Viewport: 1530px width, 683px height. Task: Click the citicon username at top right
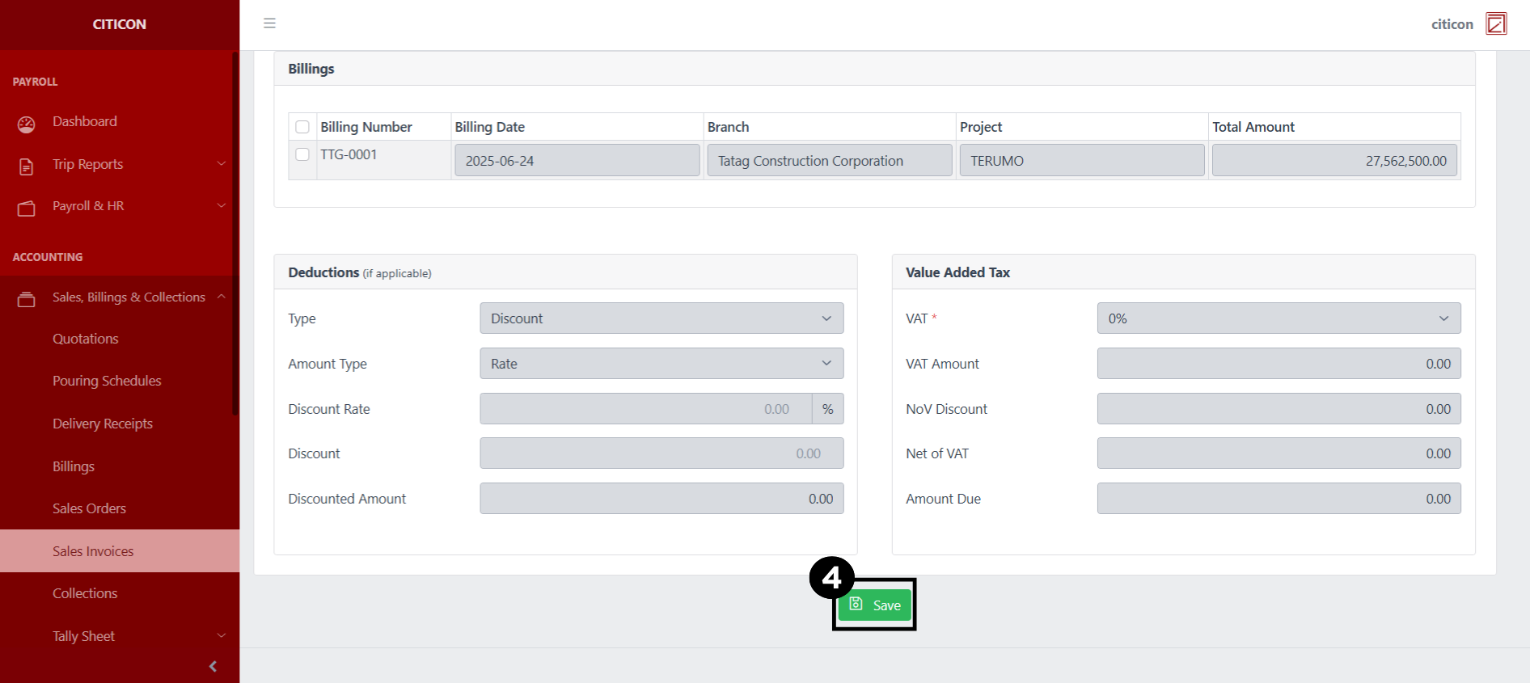click(x=1452, y=24)
